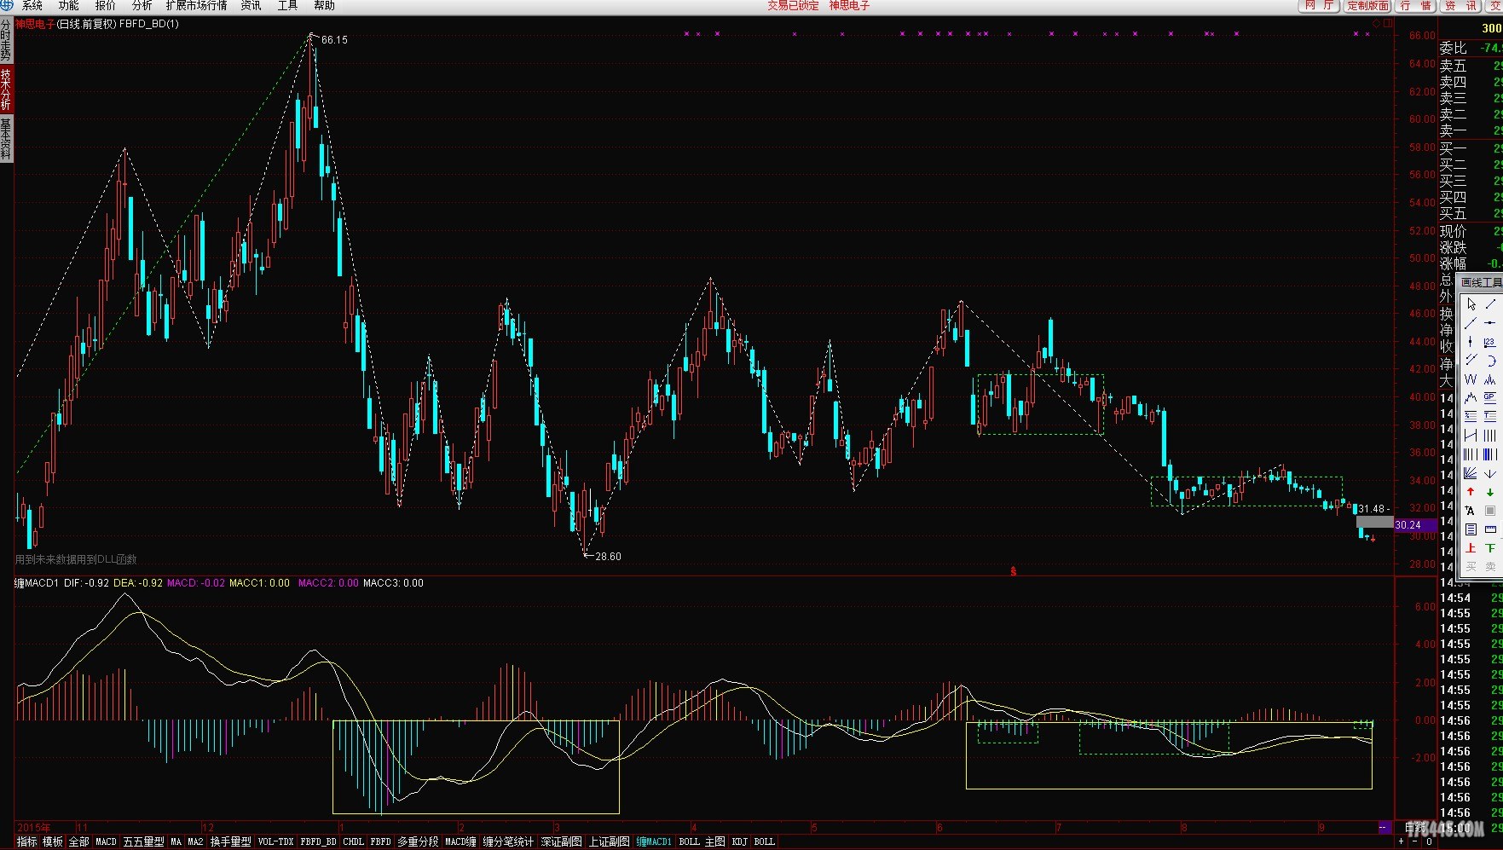Select the W-pattern drawing tool
This screenshot has width=1503, height=850.
(1471, 379)
